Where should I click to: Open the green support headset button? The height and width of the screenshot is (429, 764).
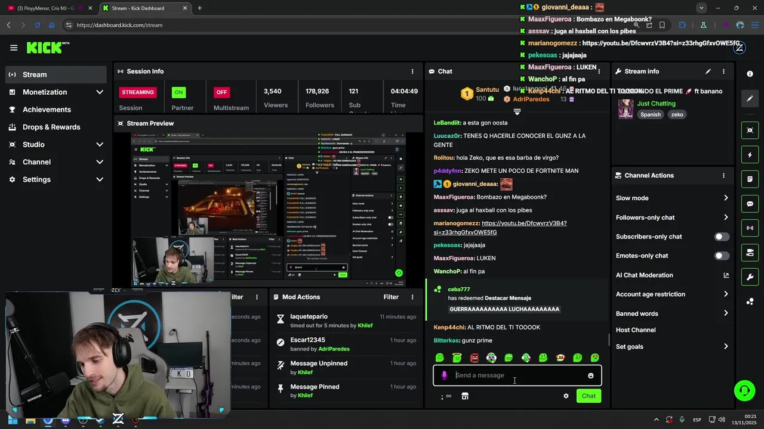pos(744,391)
